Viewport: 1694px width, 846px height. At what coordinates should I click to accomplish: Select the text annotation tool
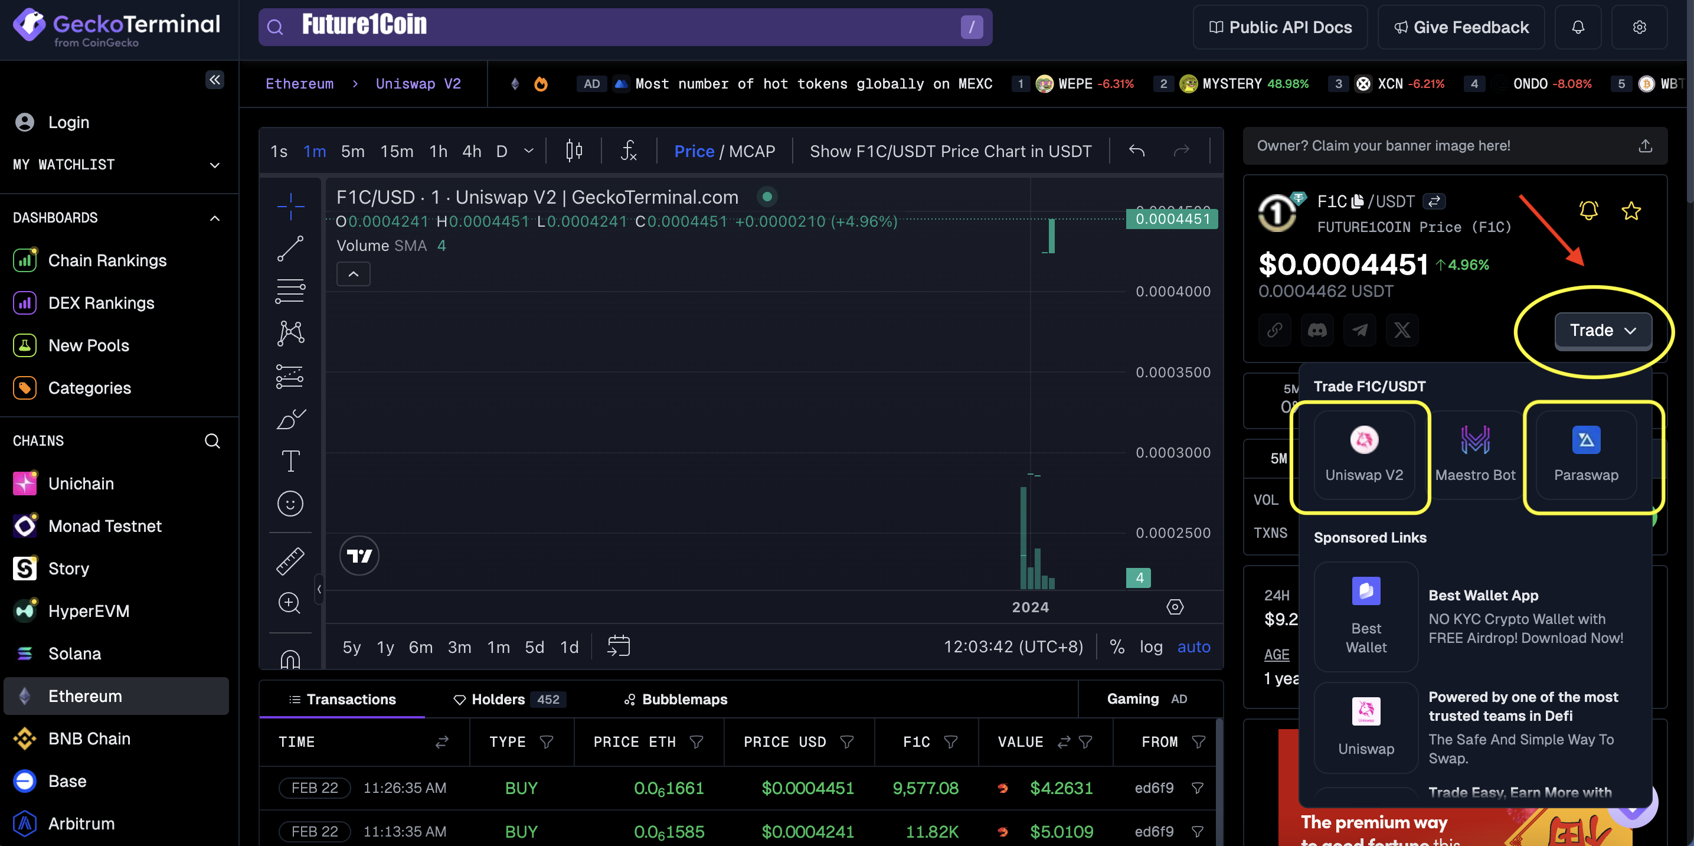(290, 461)
